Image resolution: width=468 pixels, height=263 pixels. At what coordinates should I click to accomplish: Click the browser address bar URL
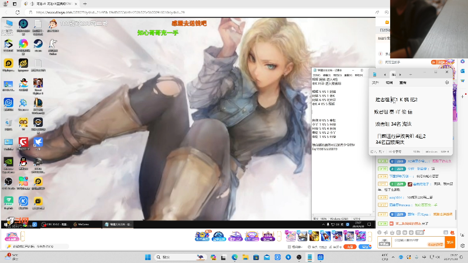[x=110, y=12]
